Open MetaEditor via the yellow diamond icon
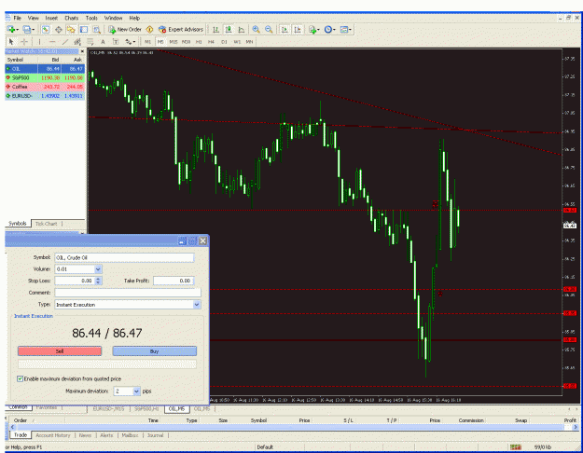Viewport: 583px width, 453px height. (150, 29)
